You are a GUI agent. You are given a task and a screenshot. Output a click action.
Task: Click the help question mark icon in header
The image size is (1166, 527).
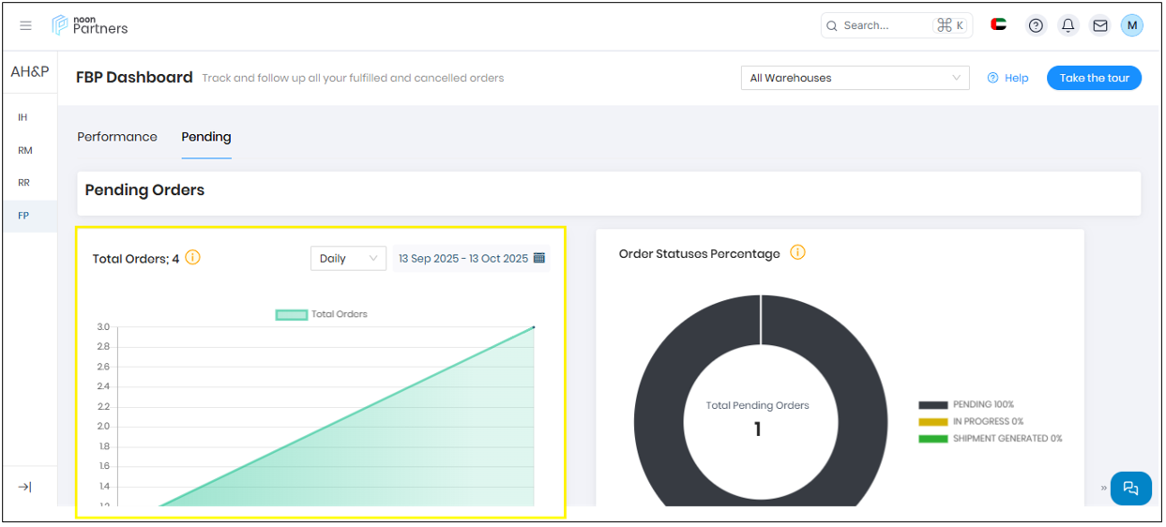1036,25
